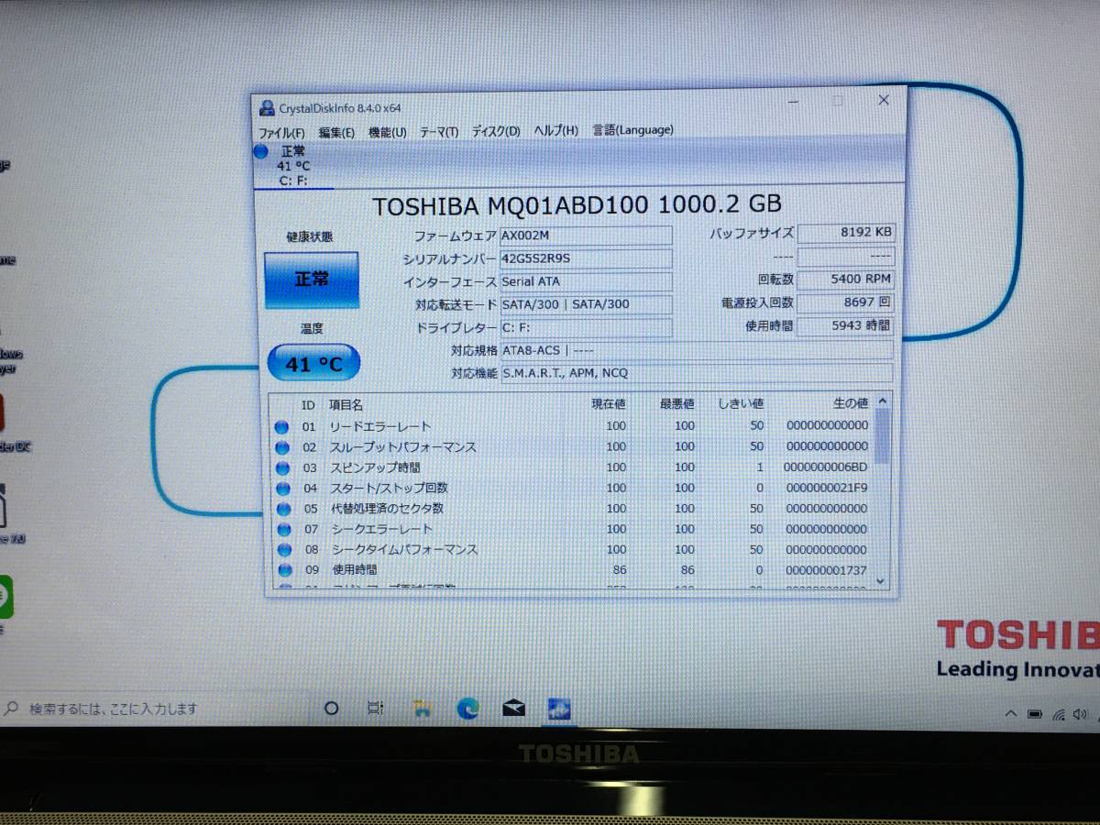Open the green LINE desktop icon
Screen dimensions: 1100x825
(5, 596)
